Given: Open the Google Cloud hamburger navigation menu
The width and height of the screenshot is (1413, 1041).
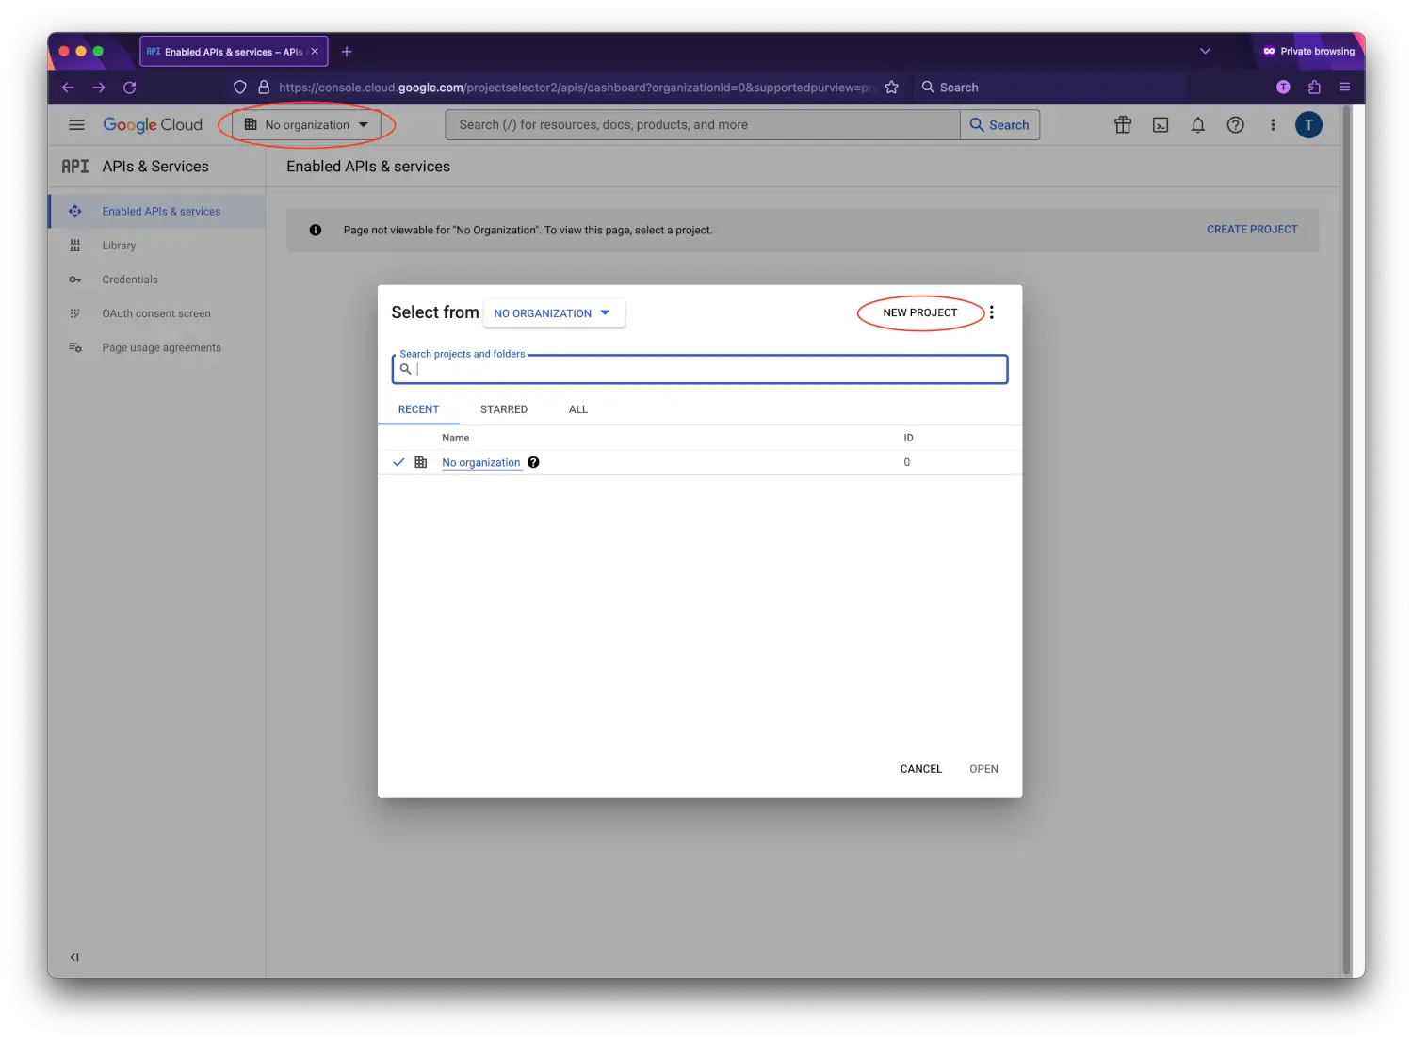Looking at the screenshot, I should click(77, 125).
